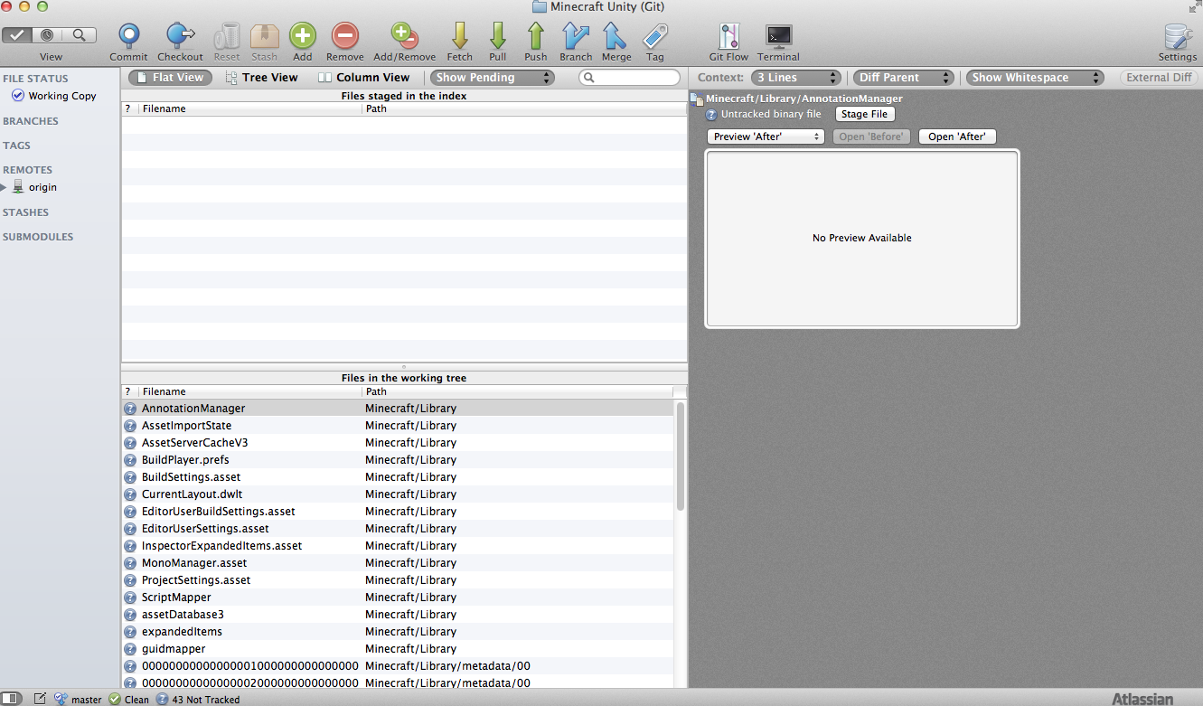
Task: Open repository Settings from the toolbar
Action: pos(1178,36)
